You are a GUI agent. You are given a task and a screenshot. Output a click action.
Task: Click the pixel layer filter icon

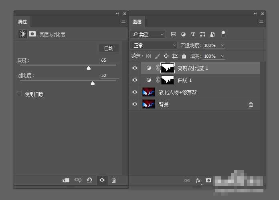174,34
